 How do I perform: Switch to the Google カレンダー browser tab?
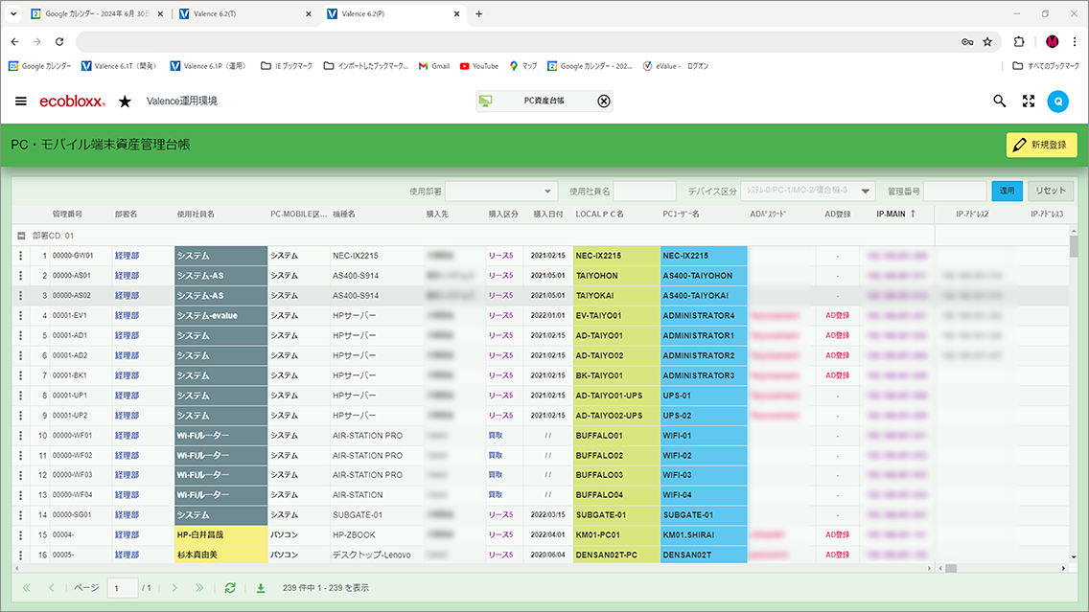tap(97, 13)
